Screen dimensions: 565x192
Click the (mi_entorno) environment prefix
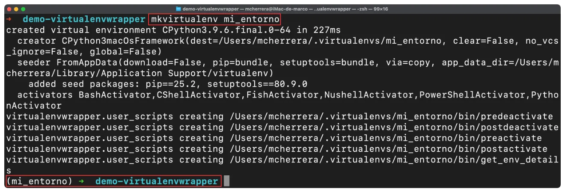click(x=39, y=181)
